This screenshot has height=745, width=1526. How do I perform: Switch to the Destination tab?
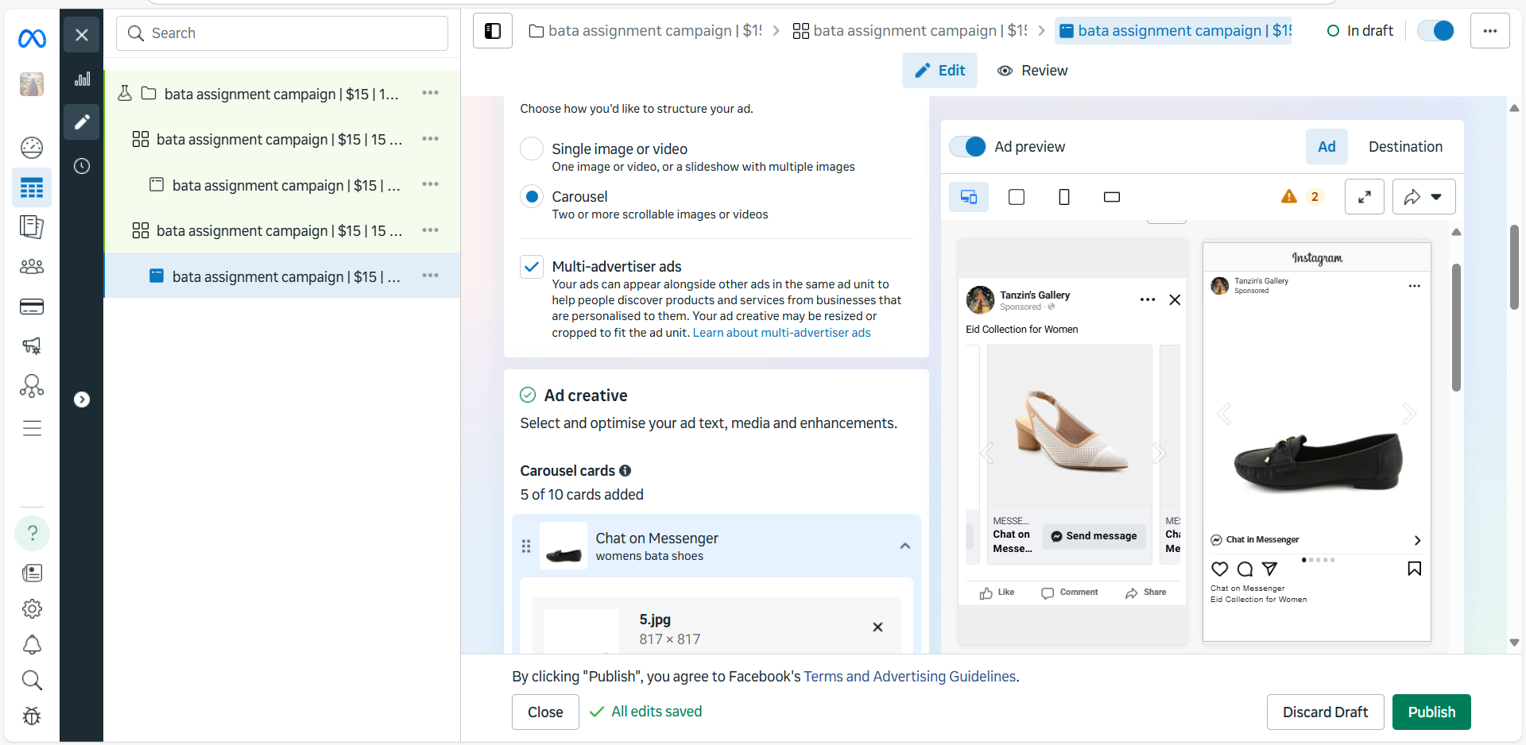pyautogui.click(x=1405, y=146)
